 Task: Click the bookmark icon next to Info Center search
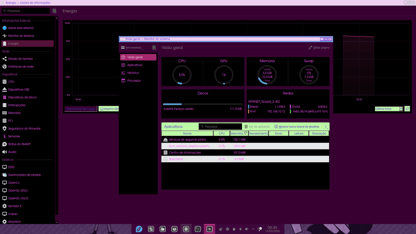click(54, 11)
